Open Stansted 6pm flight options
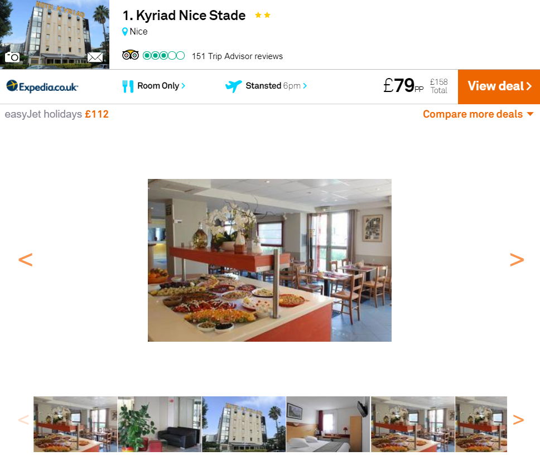 276,86
